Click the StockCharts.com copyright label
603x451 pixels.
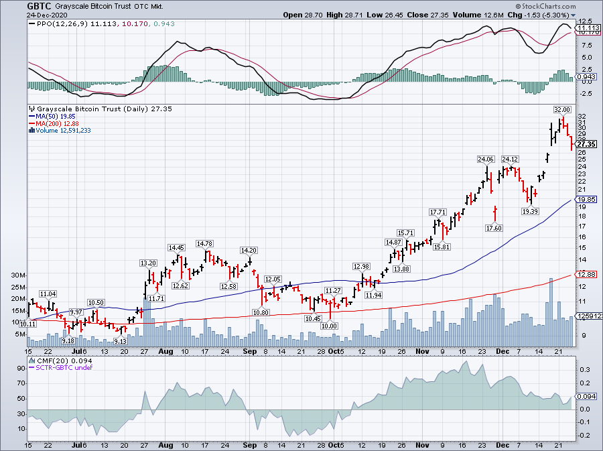pos(545,6)
